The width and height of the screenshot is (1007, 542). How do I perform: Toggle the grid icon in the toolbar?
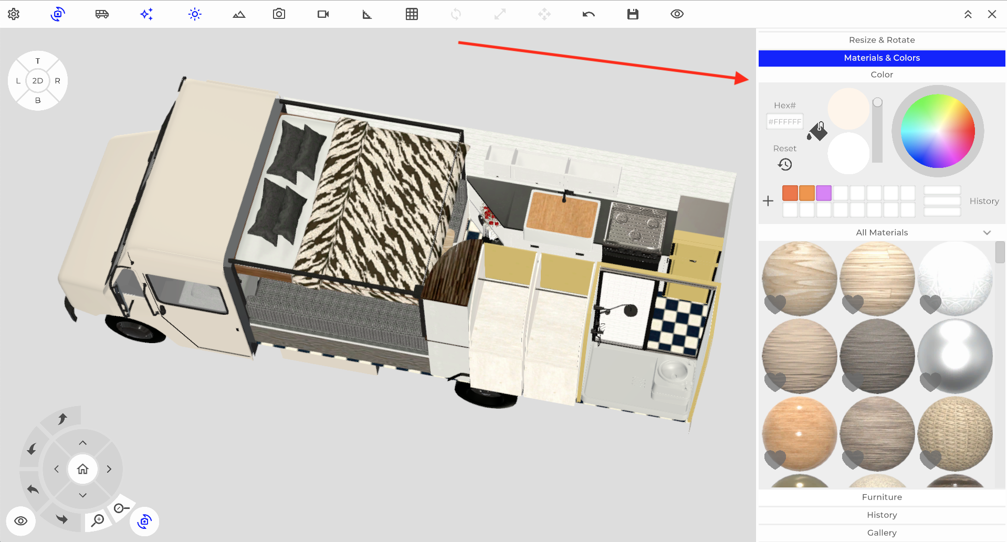point(412,14)
